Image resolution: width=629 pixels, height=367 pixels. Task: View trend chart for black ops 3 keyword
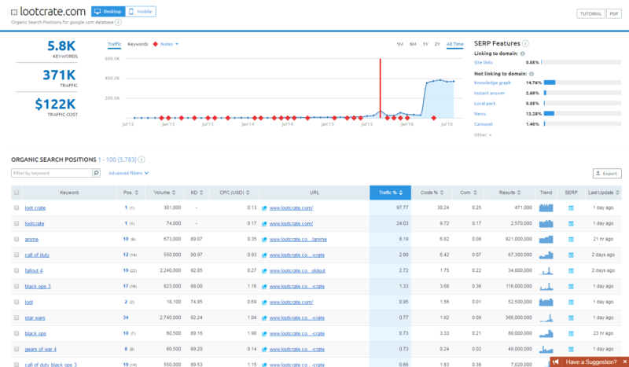click(546, 286)
